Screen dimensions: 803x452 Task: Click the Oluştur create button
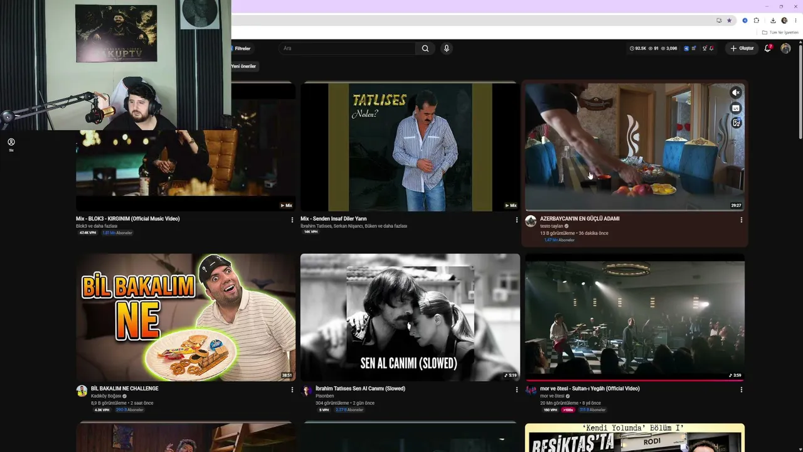tap(742, 48)
